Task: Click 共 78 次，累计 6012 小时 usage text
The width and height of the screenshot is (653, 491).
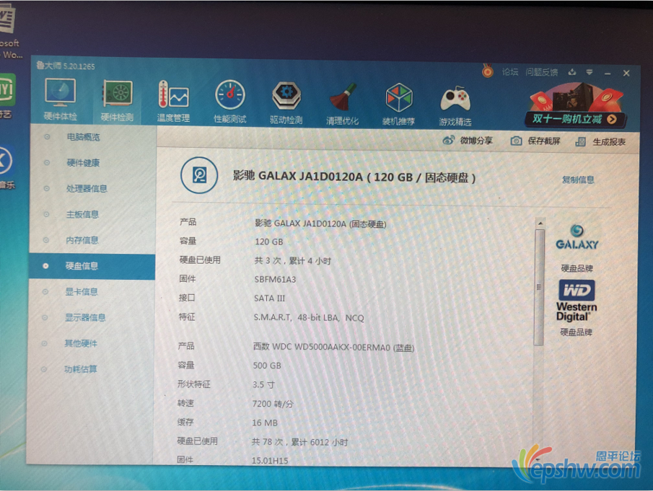Action: coord(299,442)
